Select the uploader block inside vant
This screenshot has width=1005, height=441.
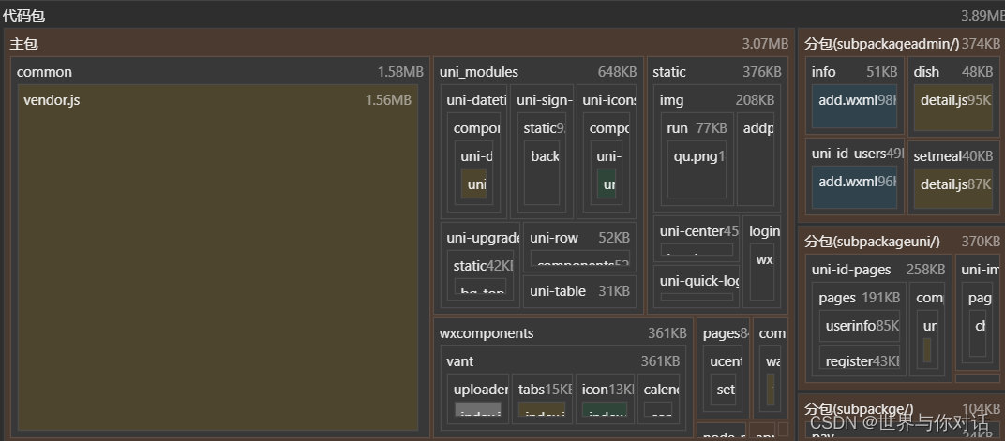(479, 389)
